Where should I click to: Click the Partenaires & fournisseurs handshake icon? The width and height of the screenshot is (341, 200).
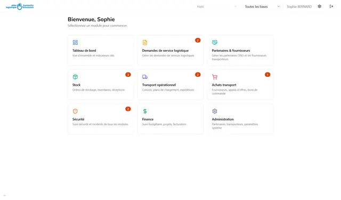(215, 42)
